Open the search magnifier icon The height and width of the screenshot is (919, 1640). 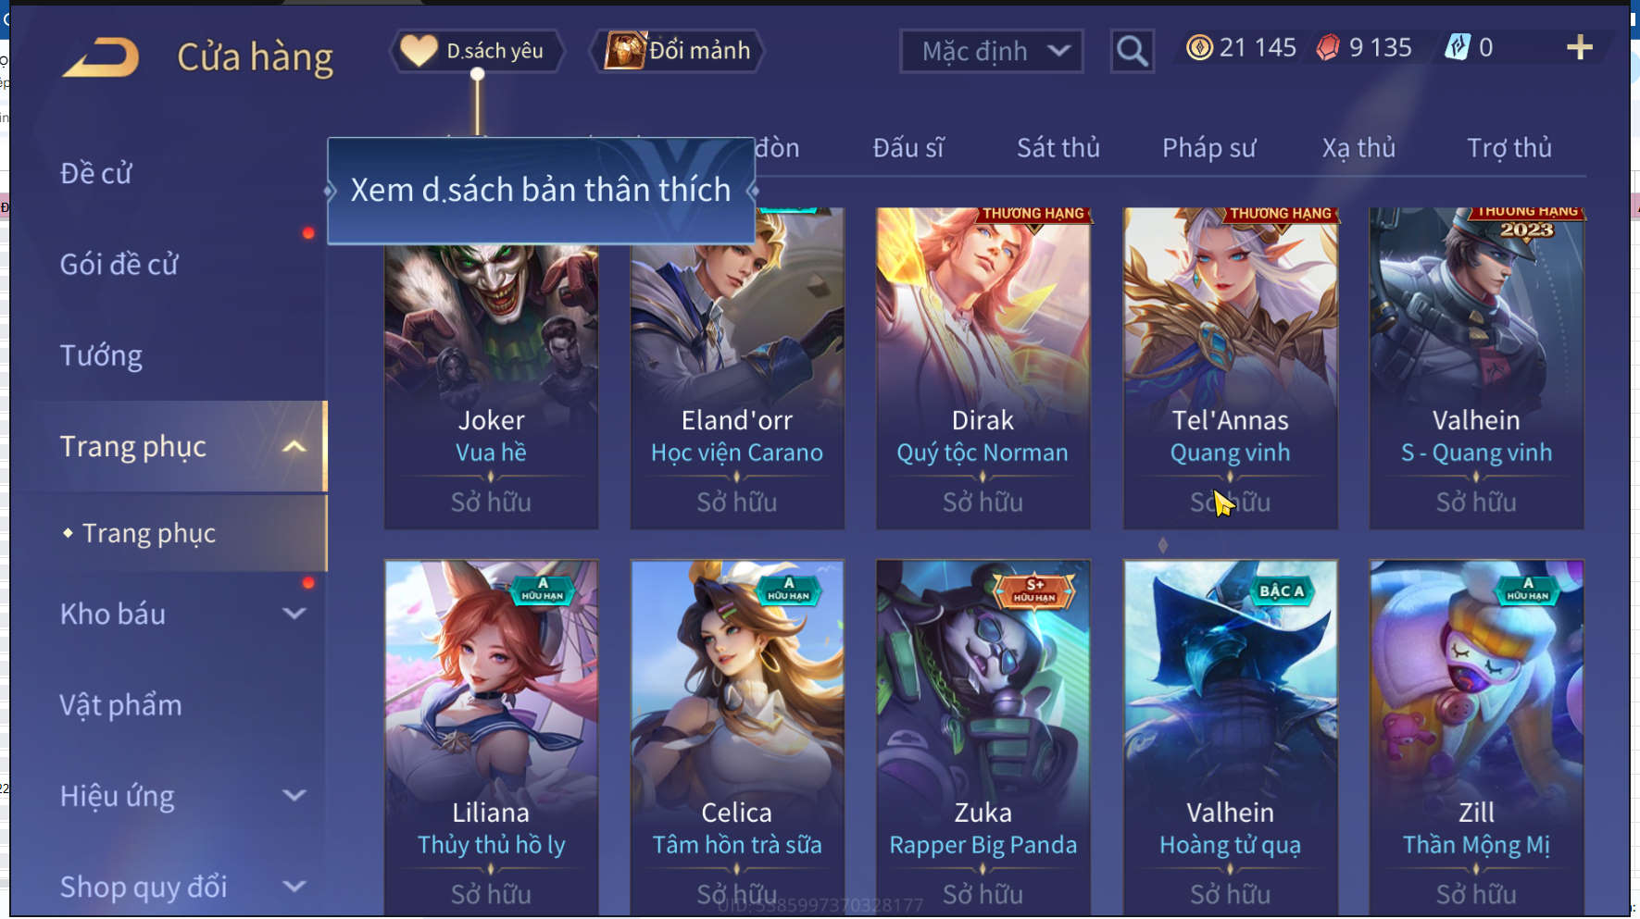tap(1132, 51)
